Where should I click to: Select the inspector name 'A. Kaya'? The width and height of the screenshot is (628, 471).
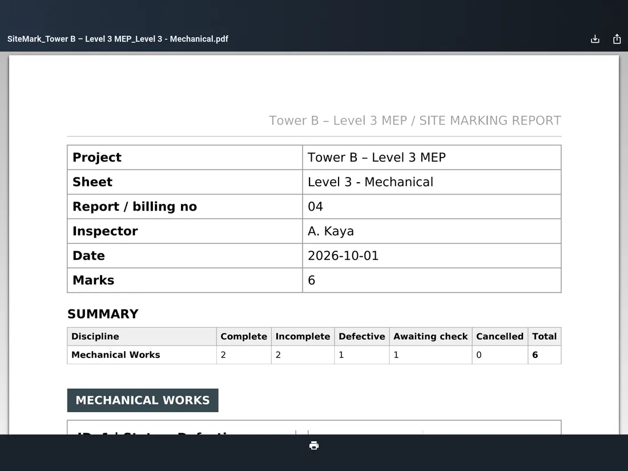pos(331,231)
